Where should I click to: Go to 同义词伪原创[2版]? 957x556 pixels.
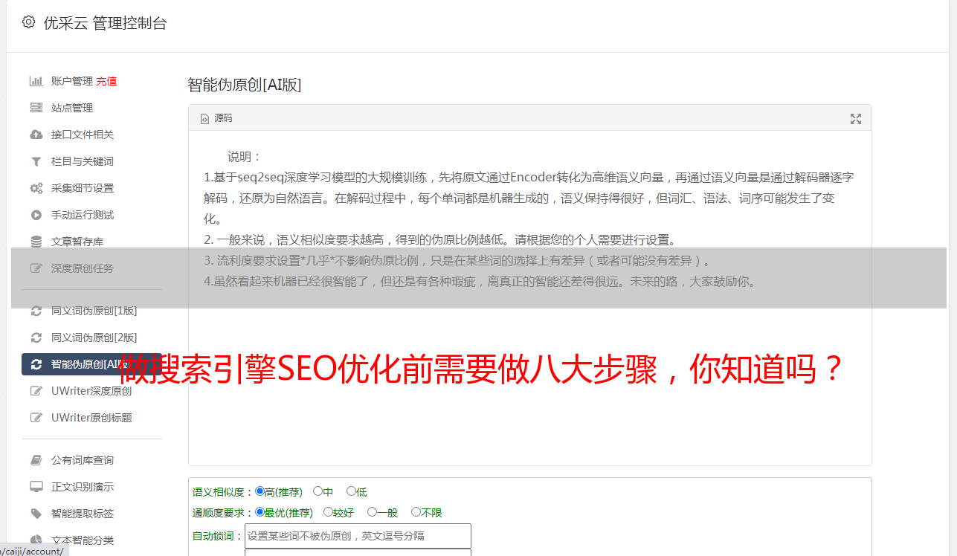coord(94,337)
